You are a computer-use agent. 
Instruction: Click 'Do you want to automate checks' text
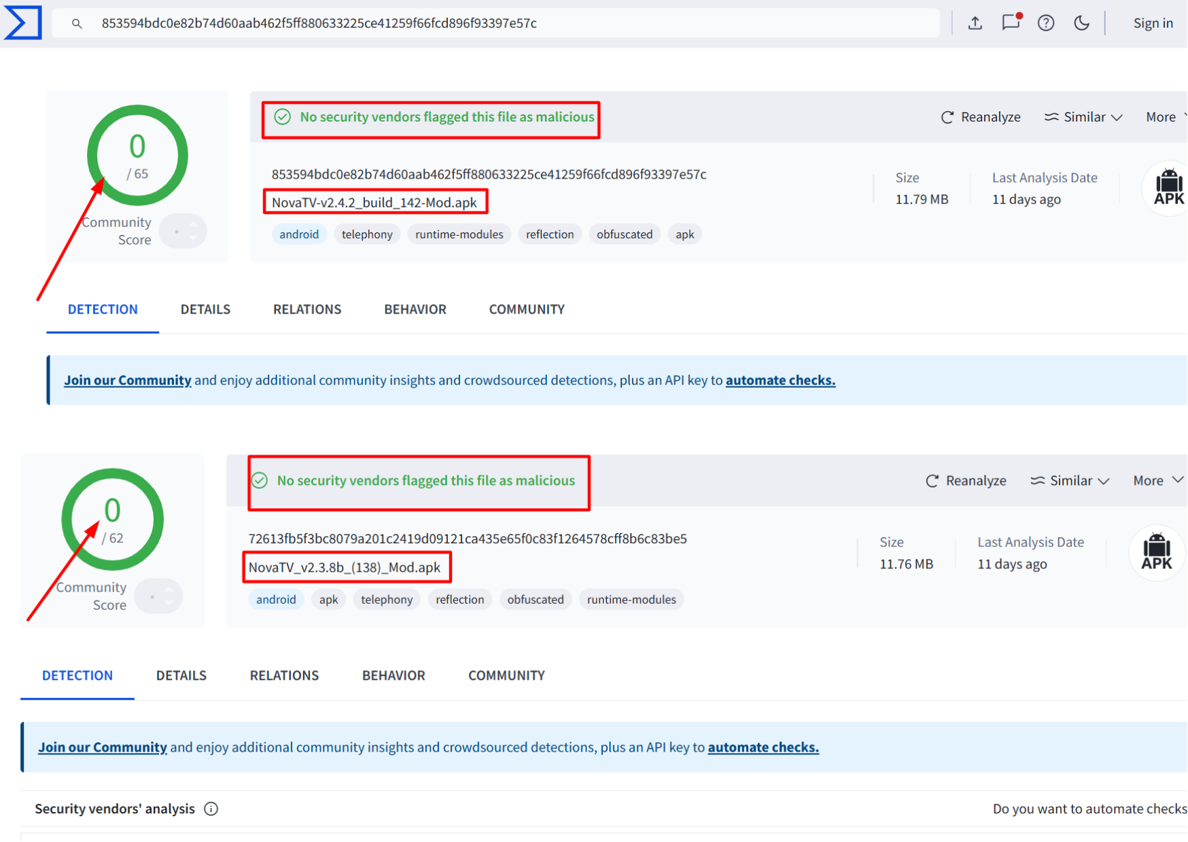[1090, 809]
